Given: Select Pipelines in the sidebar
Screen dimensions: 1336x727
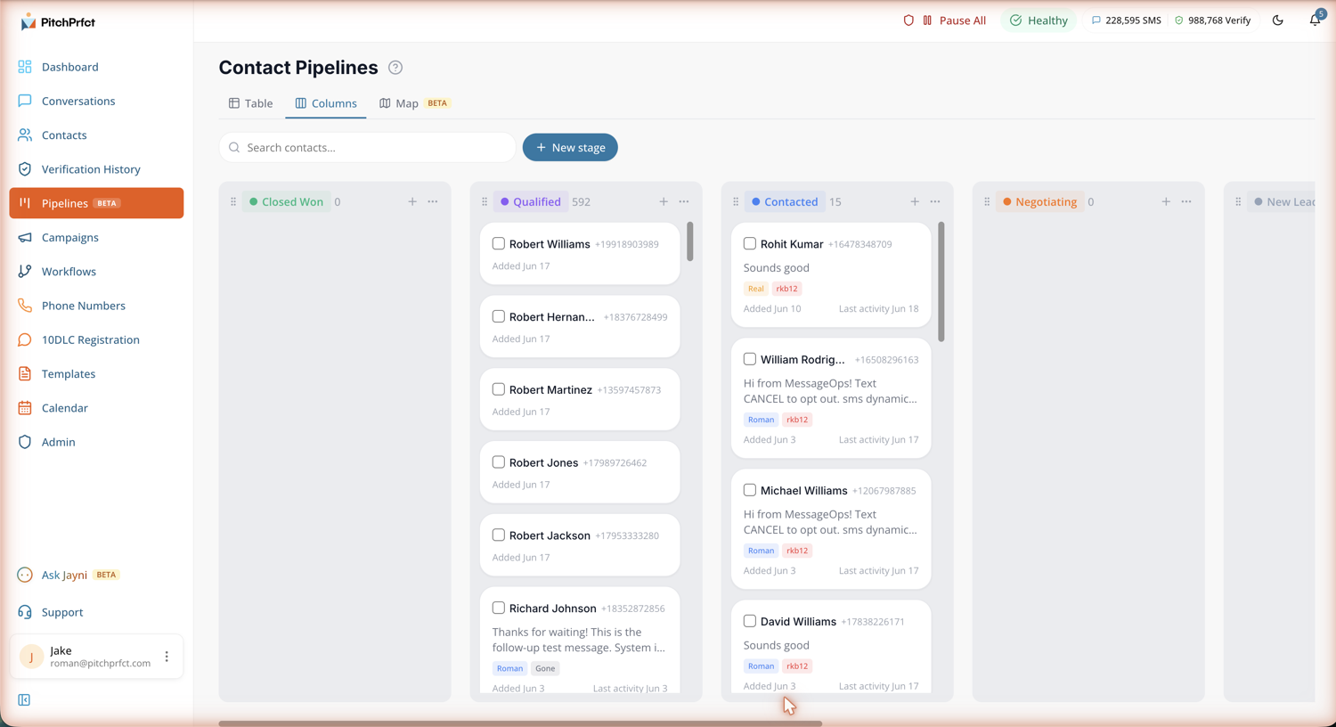Looking at the screenshot, I should (x=96, y=203).
